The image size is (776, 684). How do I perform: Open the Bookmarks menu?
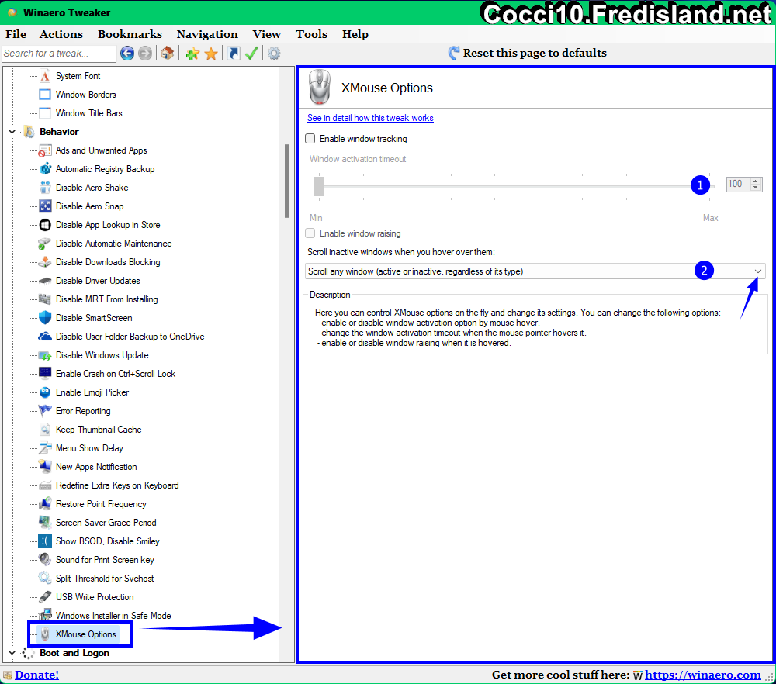click(x=130, y=34)
